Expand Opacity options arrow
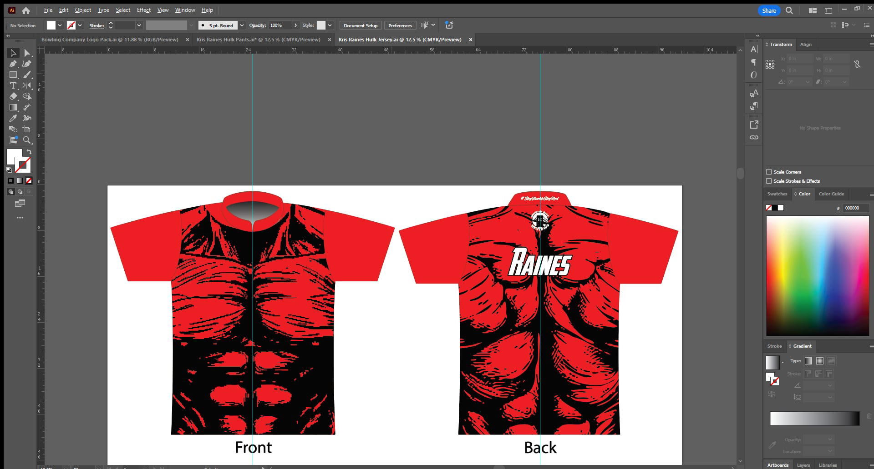Viewport: 874px width, 469px height. point(295,25)
